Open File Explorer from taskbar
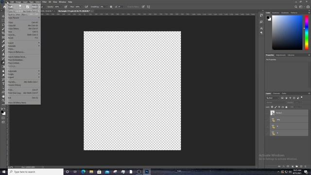The image size is (311, 175). point(91,172)
